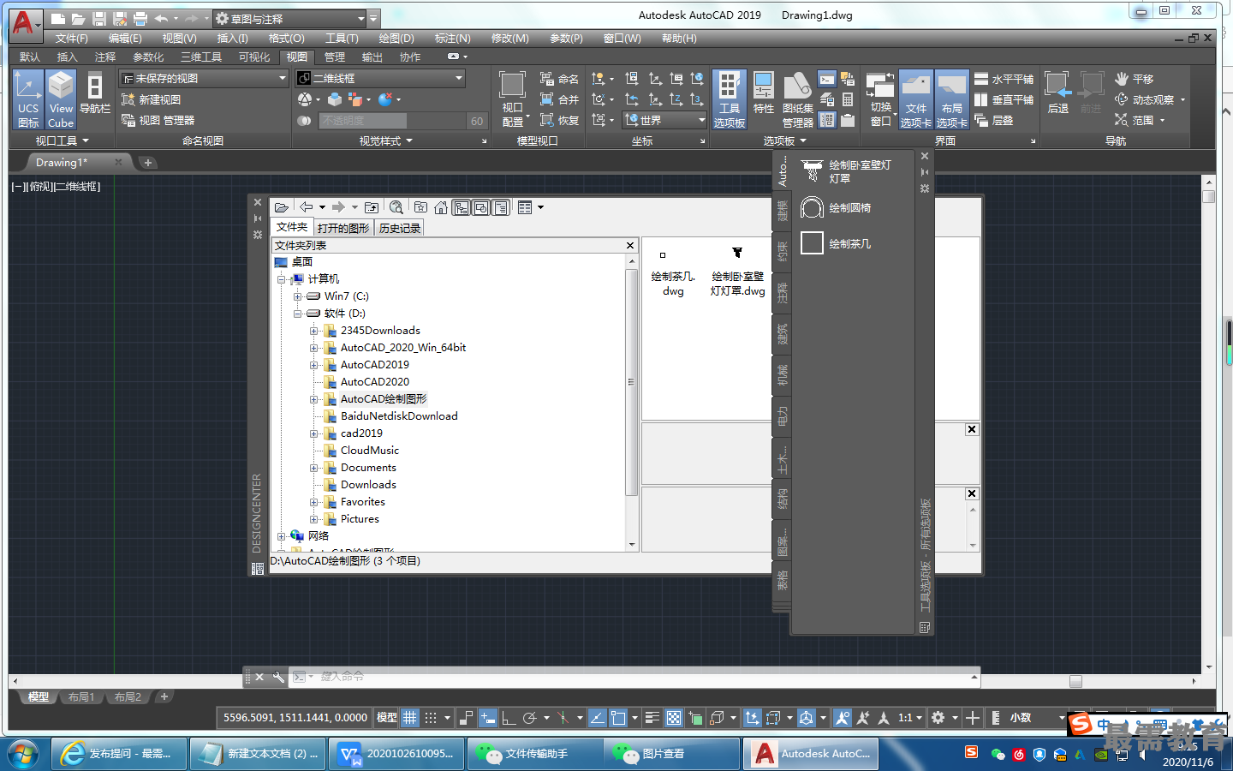Click Load icon in DesignCenter toolbar
This screenshot has width=1233, height=771.
[x=281, y=207]
